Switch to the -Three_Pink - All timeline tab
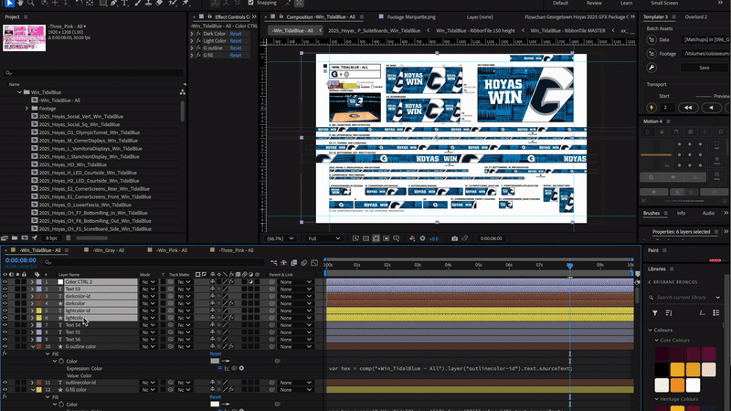731x411 pixels. 236,250
